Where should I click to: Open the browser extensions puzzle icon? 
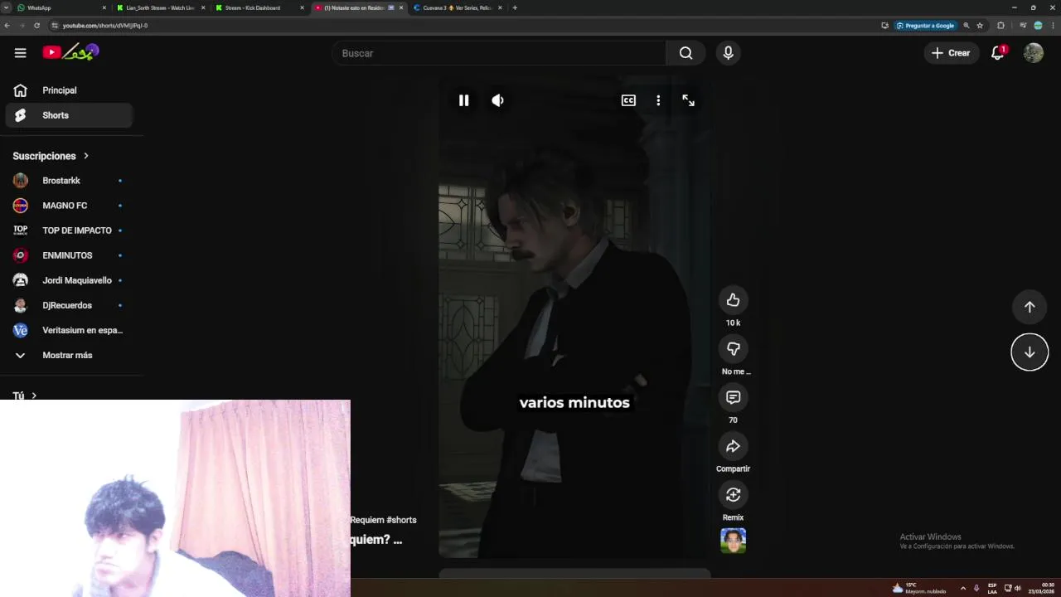tap(1000, 26)
